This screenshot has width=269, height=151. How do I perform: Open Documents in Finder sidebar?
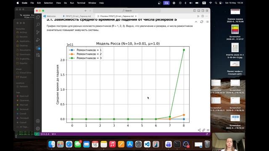pos(24,50)
